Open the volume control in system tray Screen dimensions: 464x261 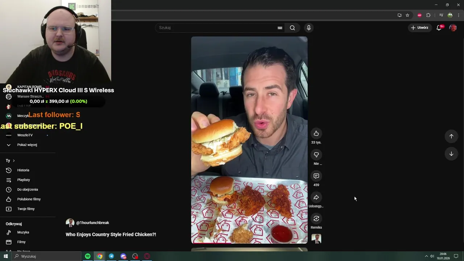pos(432,256)
